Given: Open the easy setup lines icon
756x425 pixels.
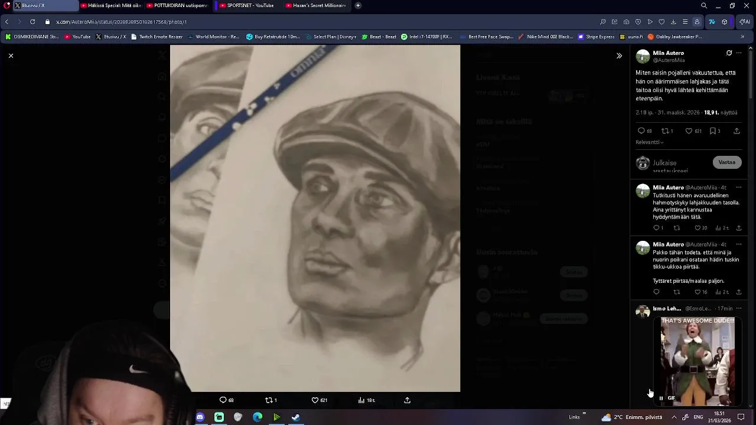Looking at the screenshot, I should [x=685, y=22].
